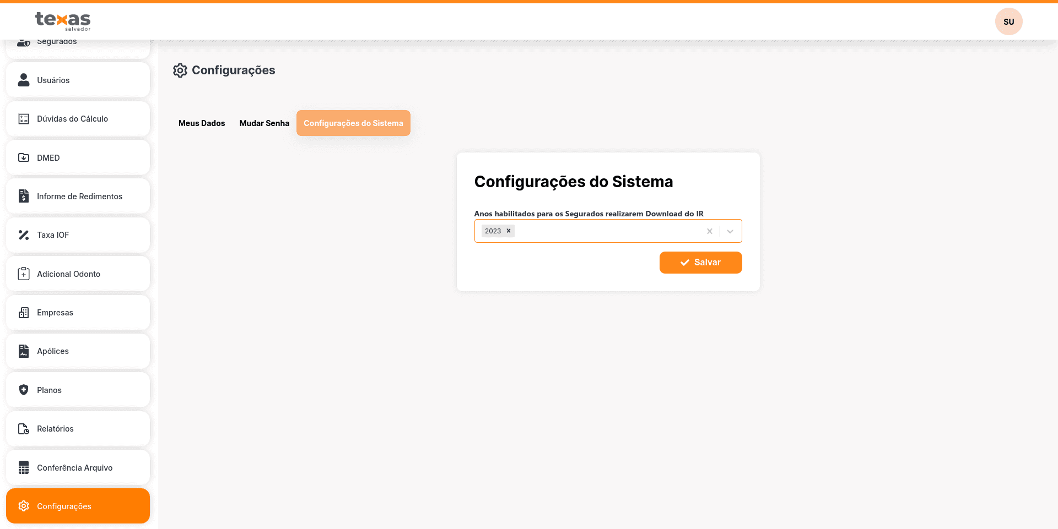Screen dimensions: 1058x529
Task: Click the Informe de Redimentos document icon
Action: pyautogui.click(x=24, y=197)
